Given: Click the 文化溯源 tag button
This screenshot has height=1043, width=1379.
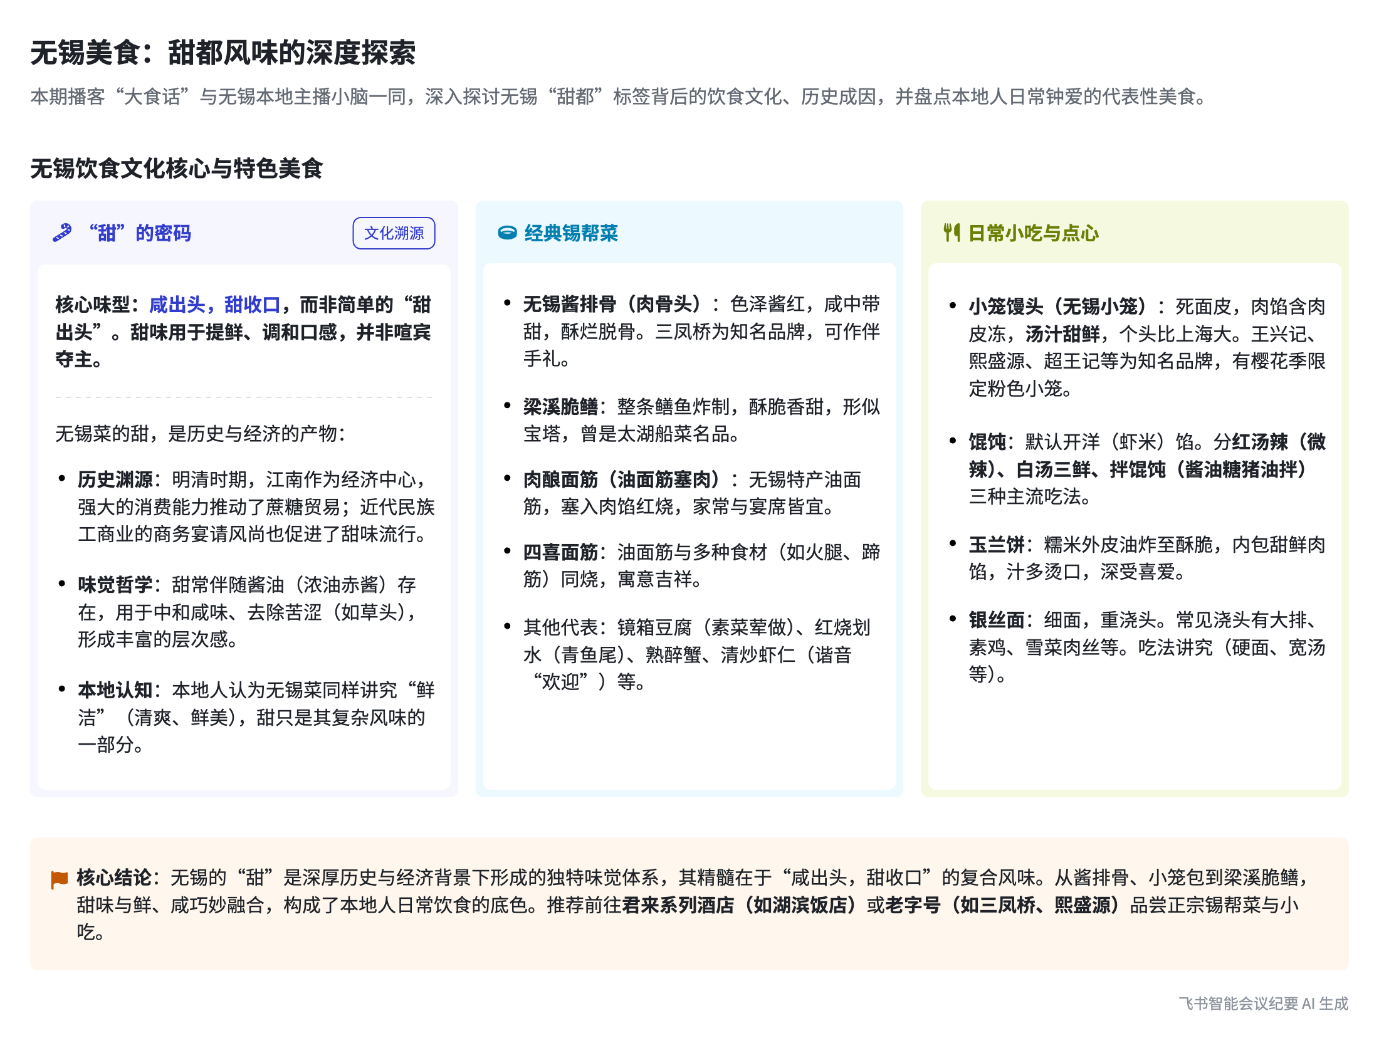Looking at the screenshot, I should pos(394,233).
